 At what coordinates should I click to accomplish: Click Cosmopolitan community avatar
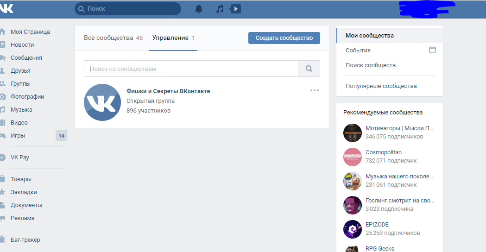tap(353, 157)
